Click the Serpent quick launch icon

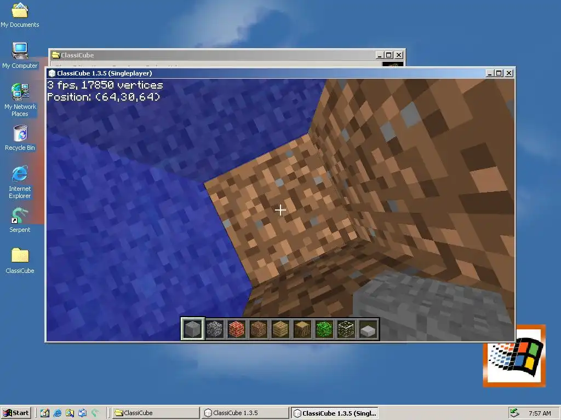[95, 413]
